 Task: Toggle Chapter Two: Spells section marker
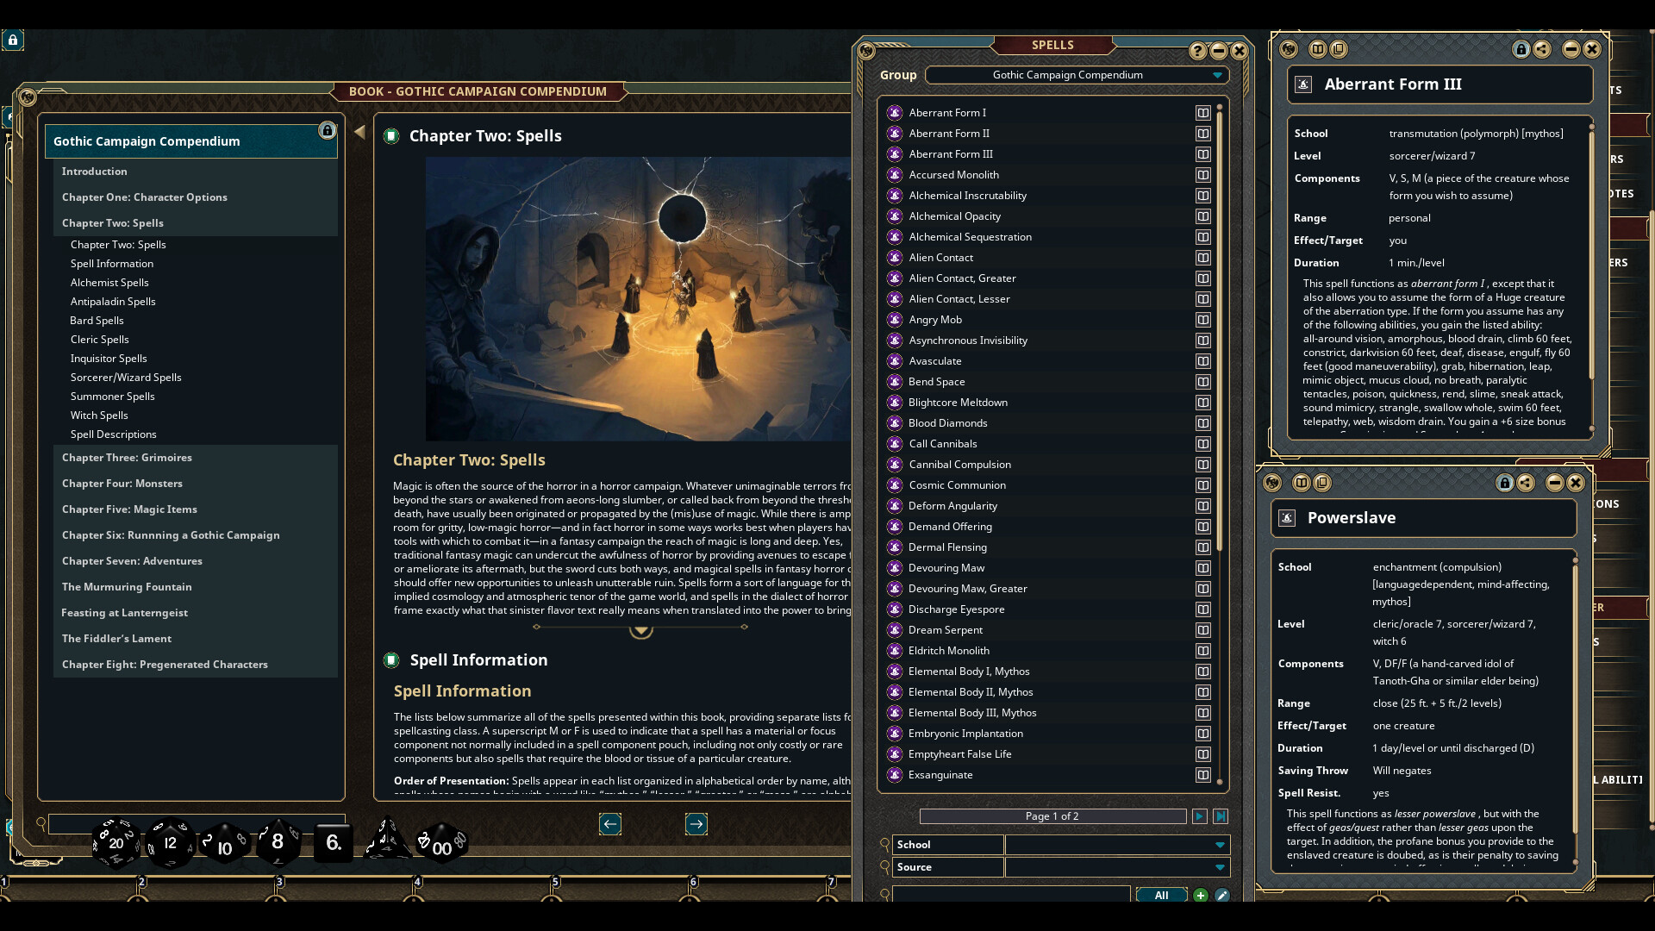391,136
